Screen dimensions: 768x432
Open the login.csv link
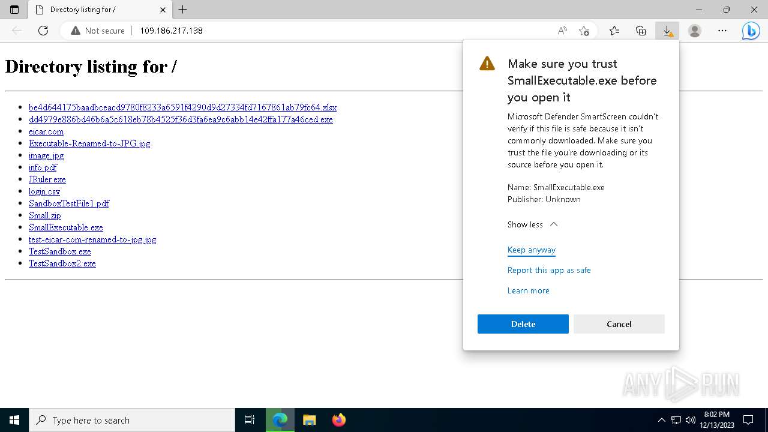(x=44, y=191)
